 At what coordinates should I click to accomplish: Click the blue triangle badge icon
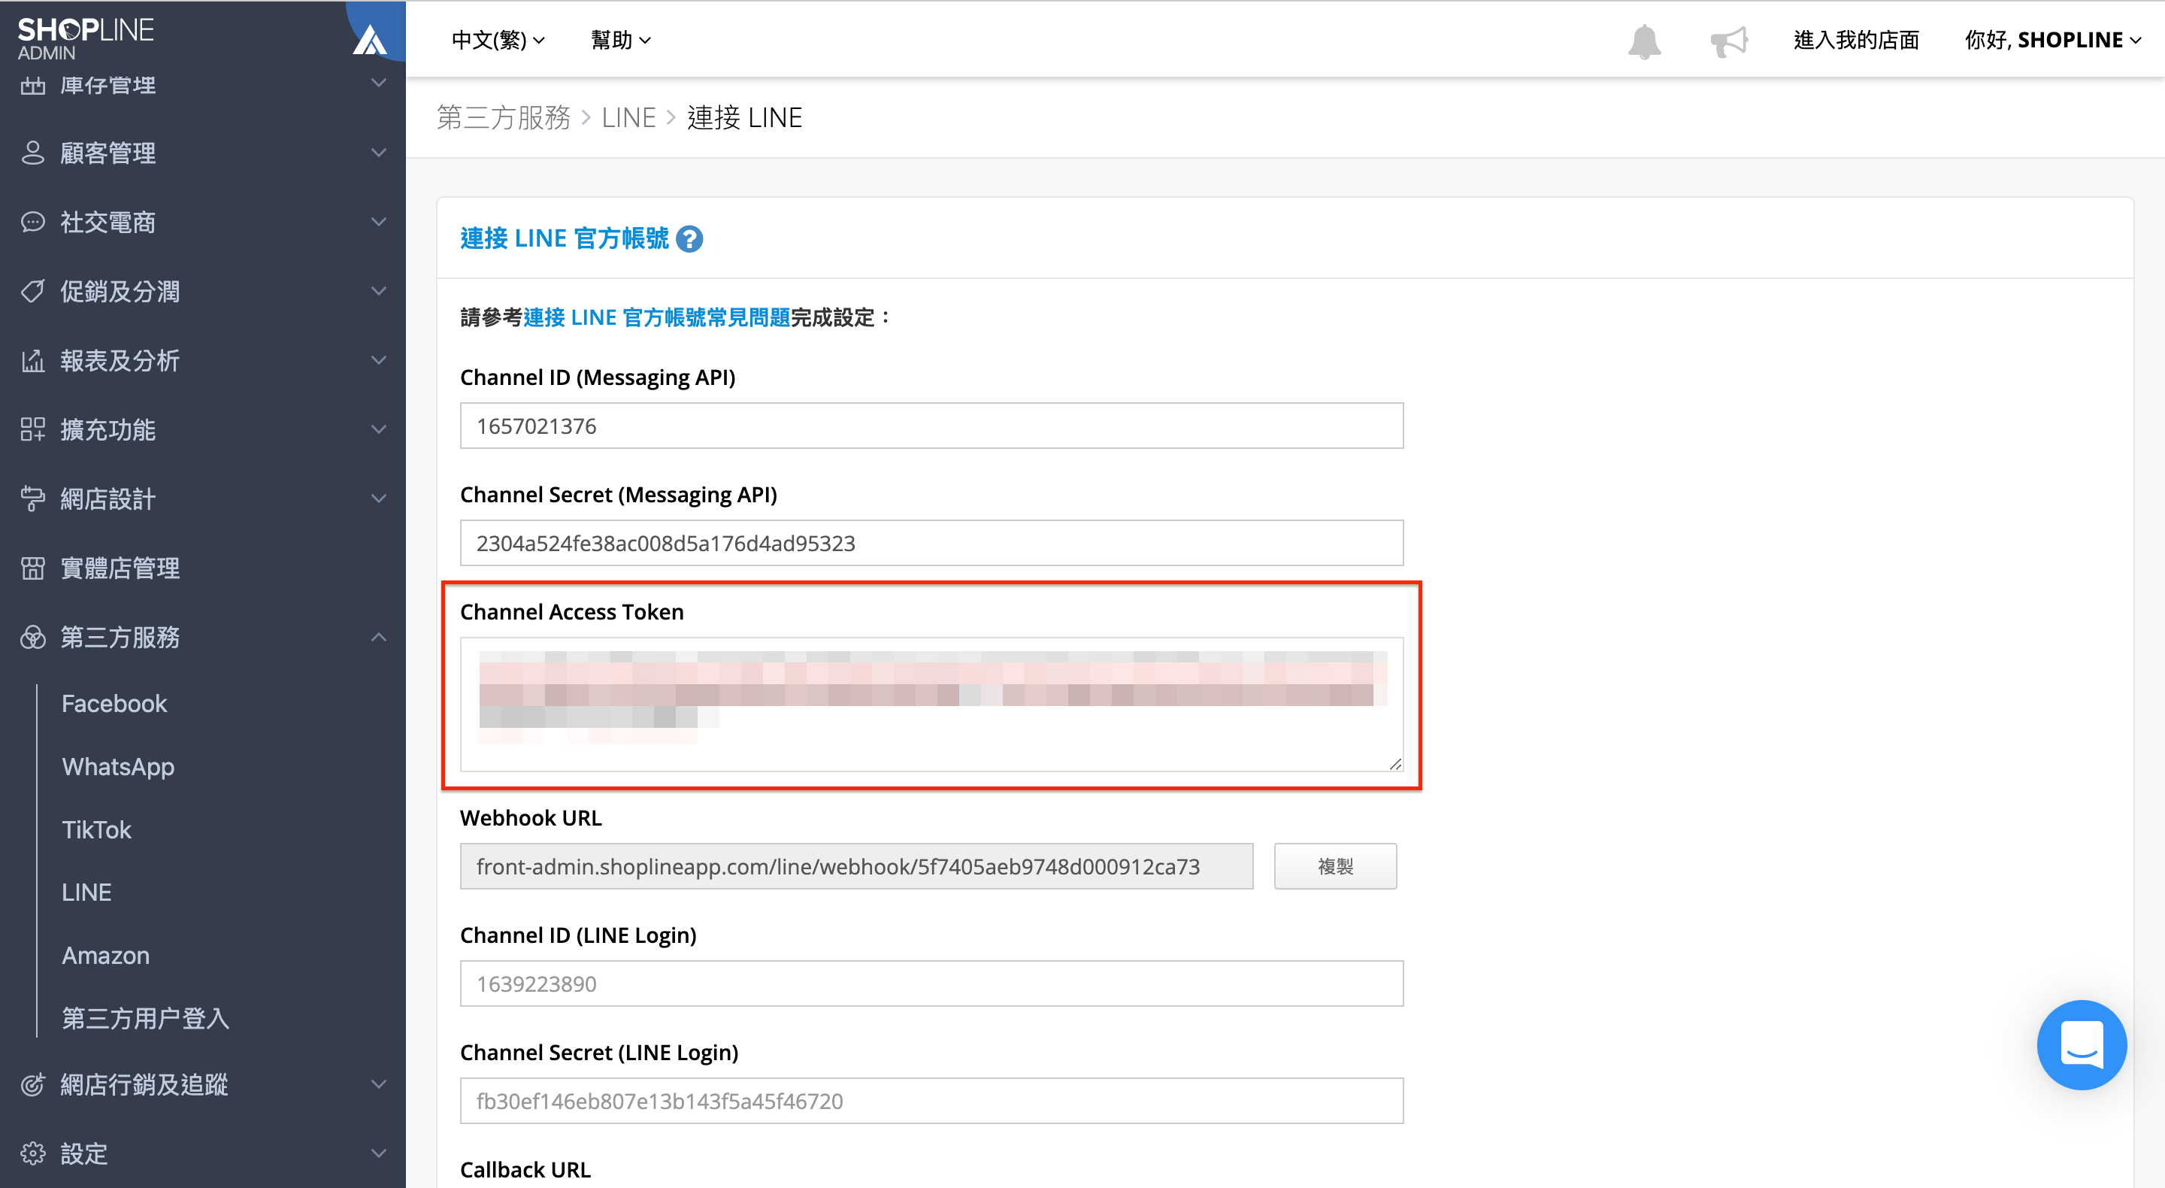pyautogui.click(x=370, y=40)
